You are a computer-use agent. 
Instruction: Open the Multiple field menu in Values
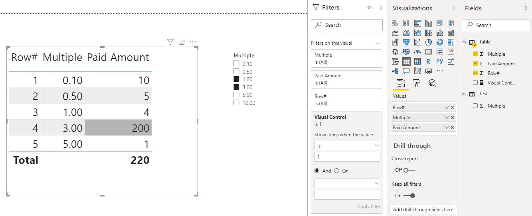(446, 118)
